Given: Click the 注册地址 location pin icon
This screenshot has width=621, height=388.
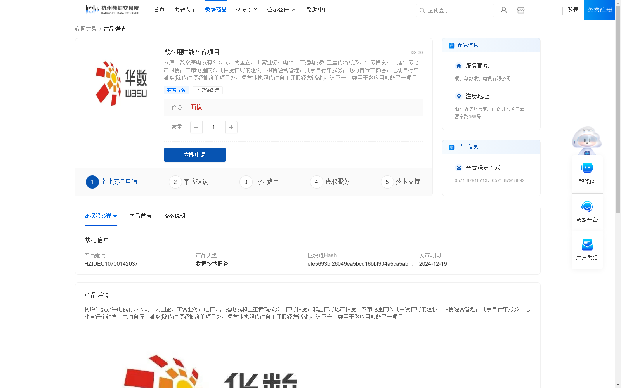Looking at the screenshot, I should [x=459, y=96].
